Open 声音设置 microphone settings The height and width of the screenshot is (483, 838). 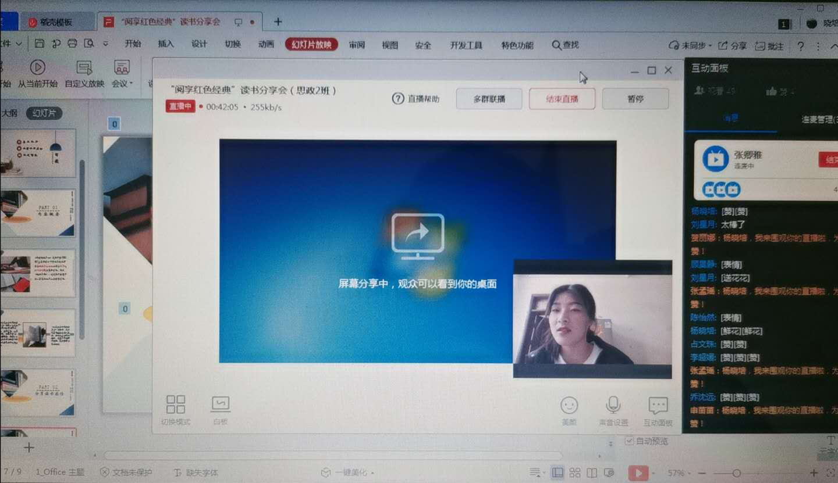[x=613, y=405]
